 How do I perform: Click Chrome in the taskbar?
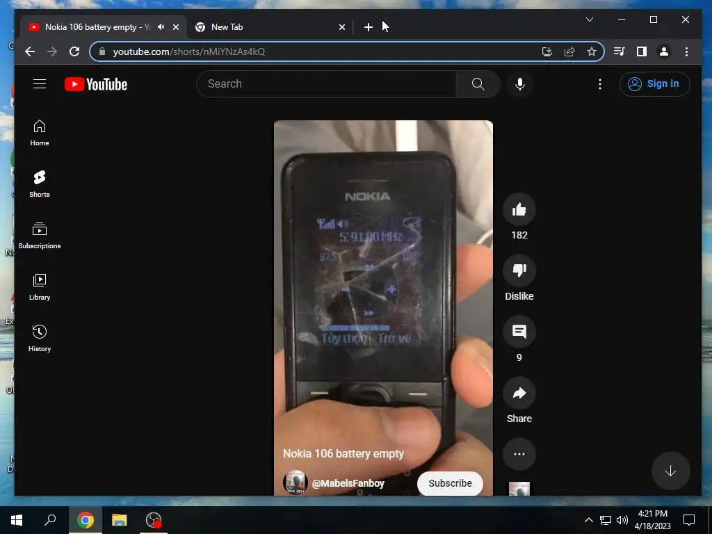85,520
